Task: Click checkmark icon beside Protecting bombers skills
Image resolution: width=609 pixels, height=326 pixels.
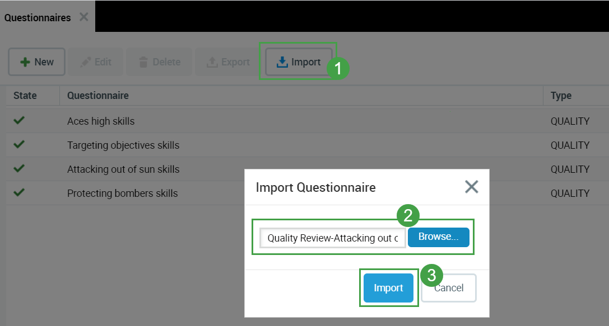Action: (19, 192)
